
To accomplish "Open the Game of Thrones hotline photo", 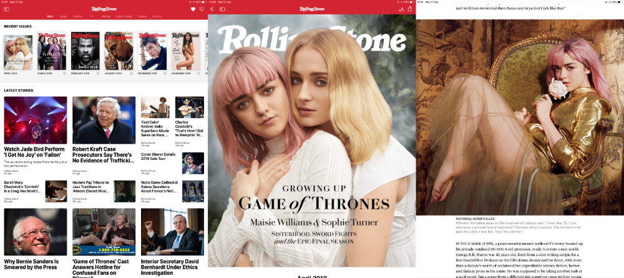I will coord(104,232).
